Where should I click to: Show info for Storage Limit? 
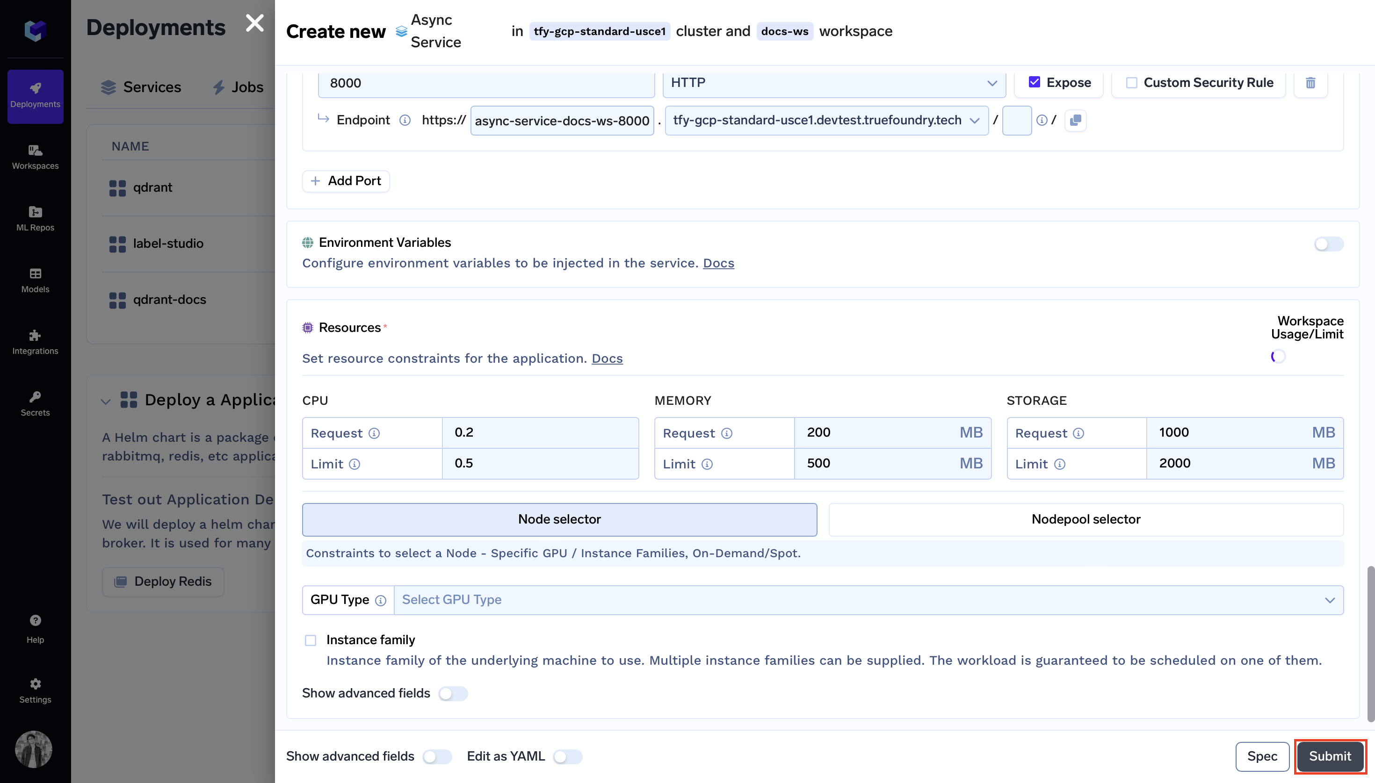tap(1060, 464)
